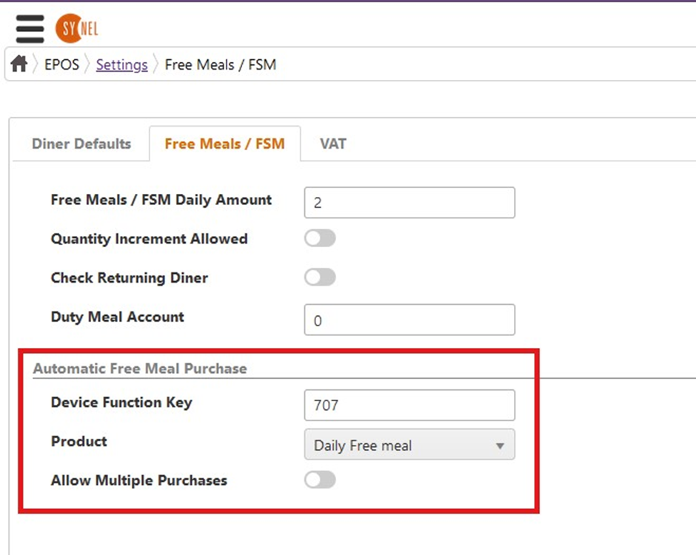696x555 pixels.
Task: Click the Product dropdown arrow
Action: point(500,445)
